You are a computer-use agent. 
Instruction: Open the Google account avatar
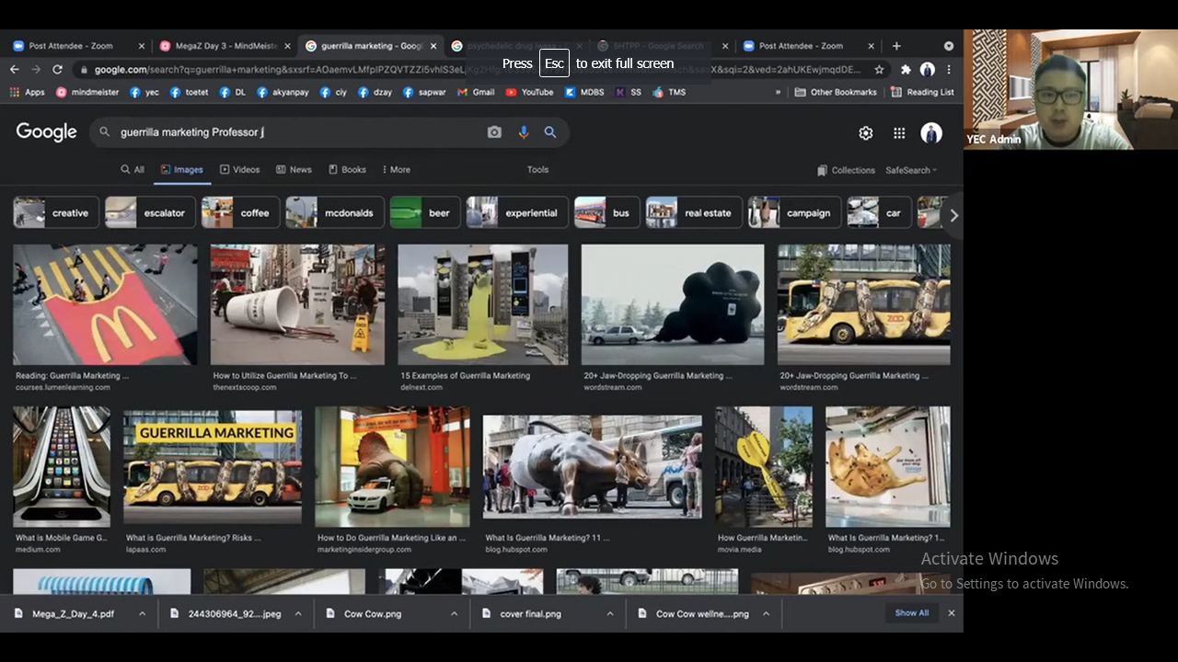931,133
